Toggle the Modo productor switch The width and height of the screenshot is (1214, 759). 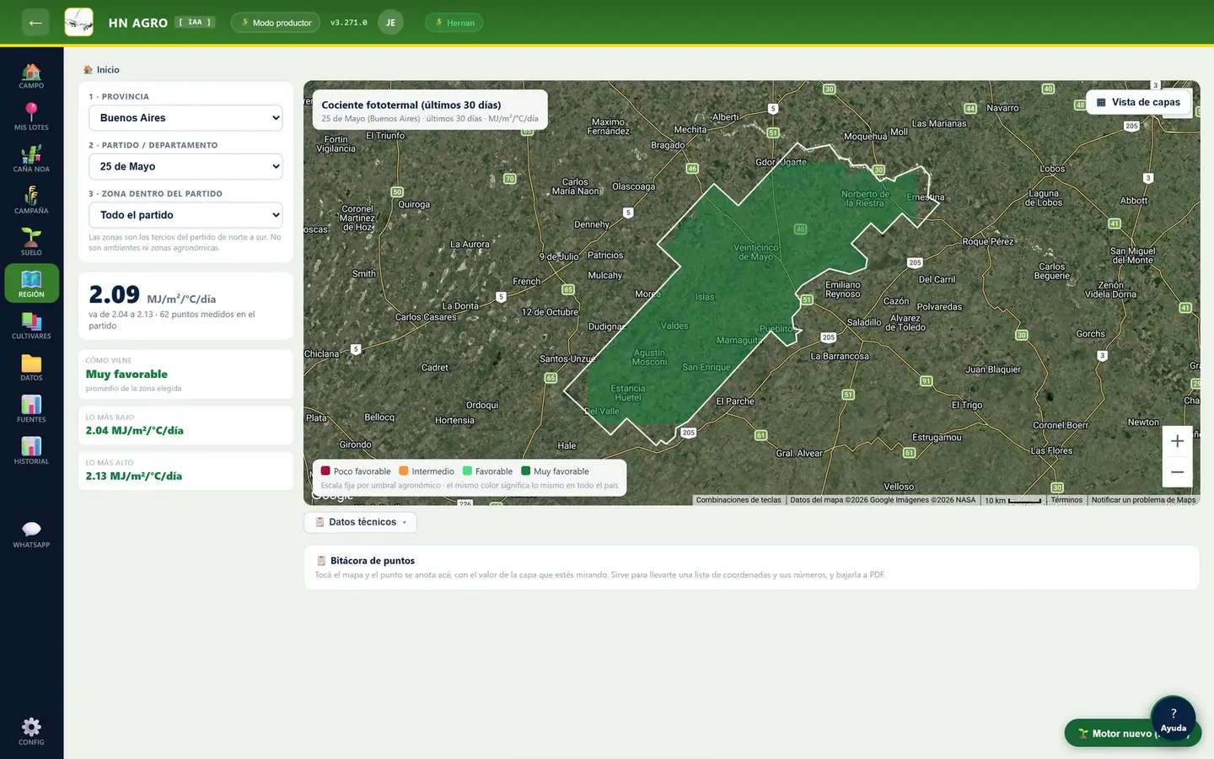276,23
